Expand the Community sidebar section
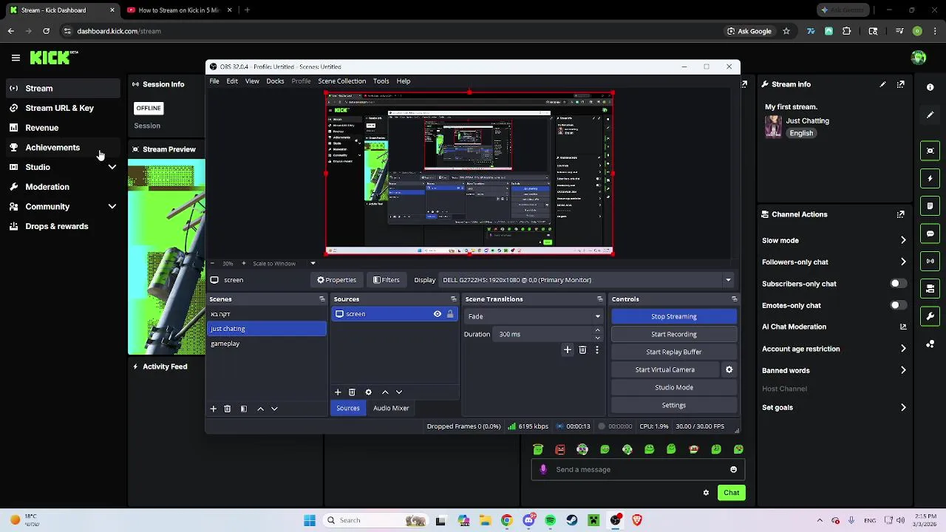This screenshot has width=946, height=532. pos(112,207)
